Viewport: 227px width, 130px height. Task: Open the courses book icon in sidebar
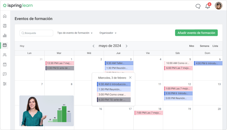(5, 26)
